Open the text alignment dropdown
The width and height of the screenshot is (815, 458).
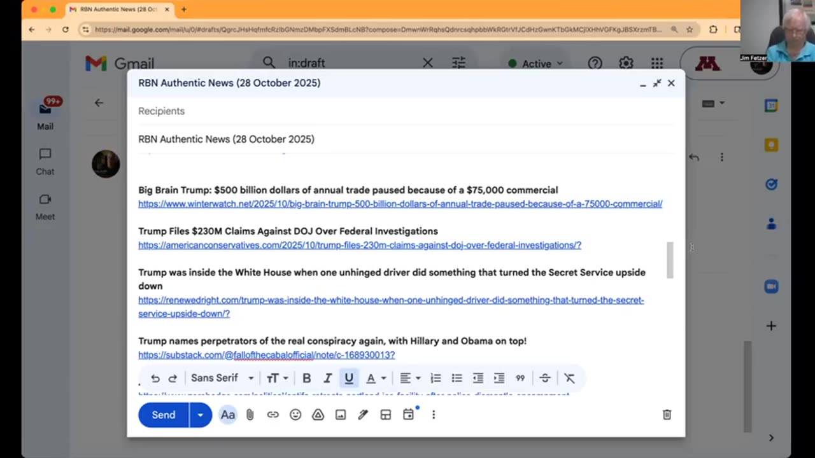click(409, 378)
